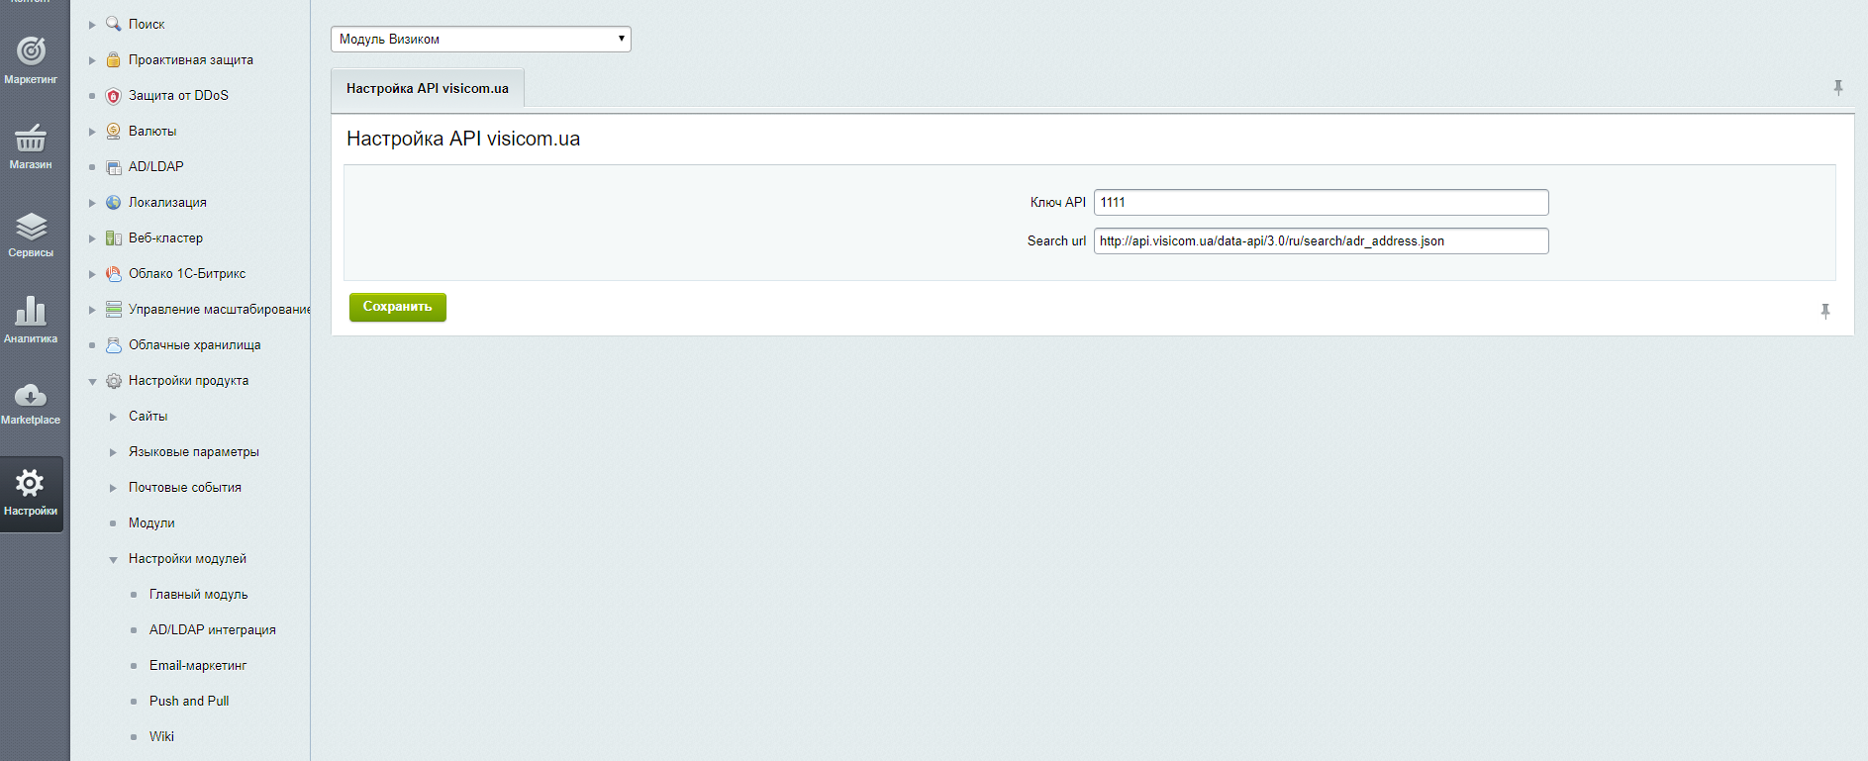
Task: Open the Настройки модулей link
Action: (188, 558)
